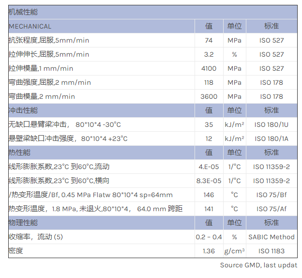The image size is (302, 278).
Task: Select the ISO 180/1U standard cell
Action: coord(271,124)
